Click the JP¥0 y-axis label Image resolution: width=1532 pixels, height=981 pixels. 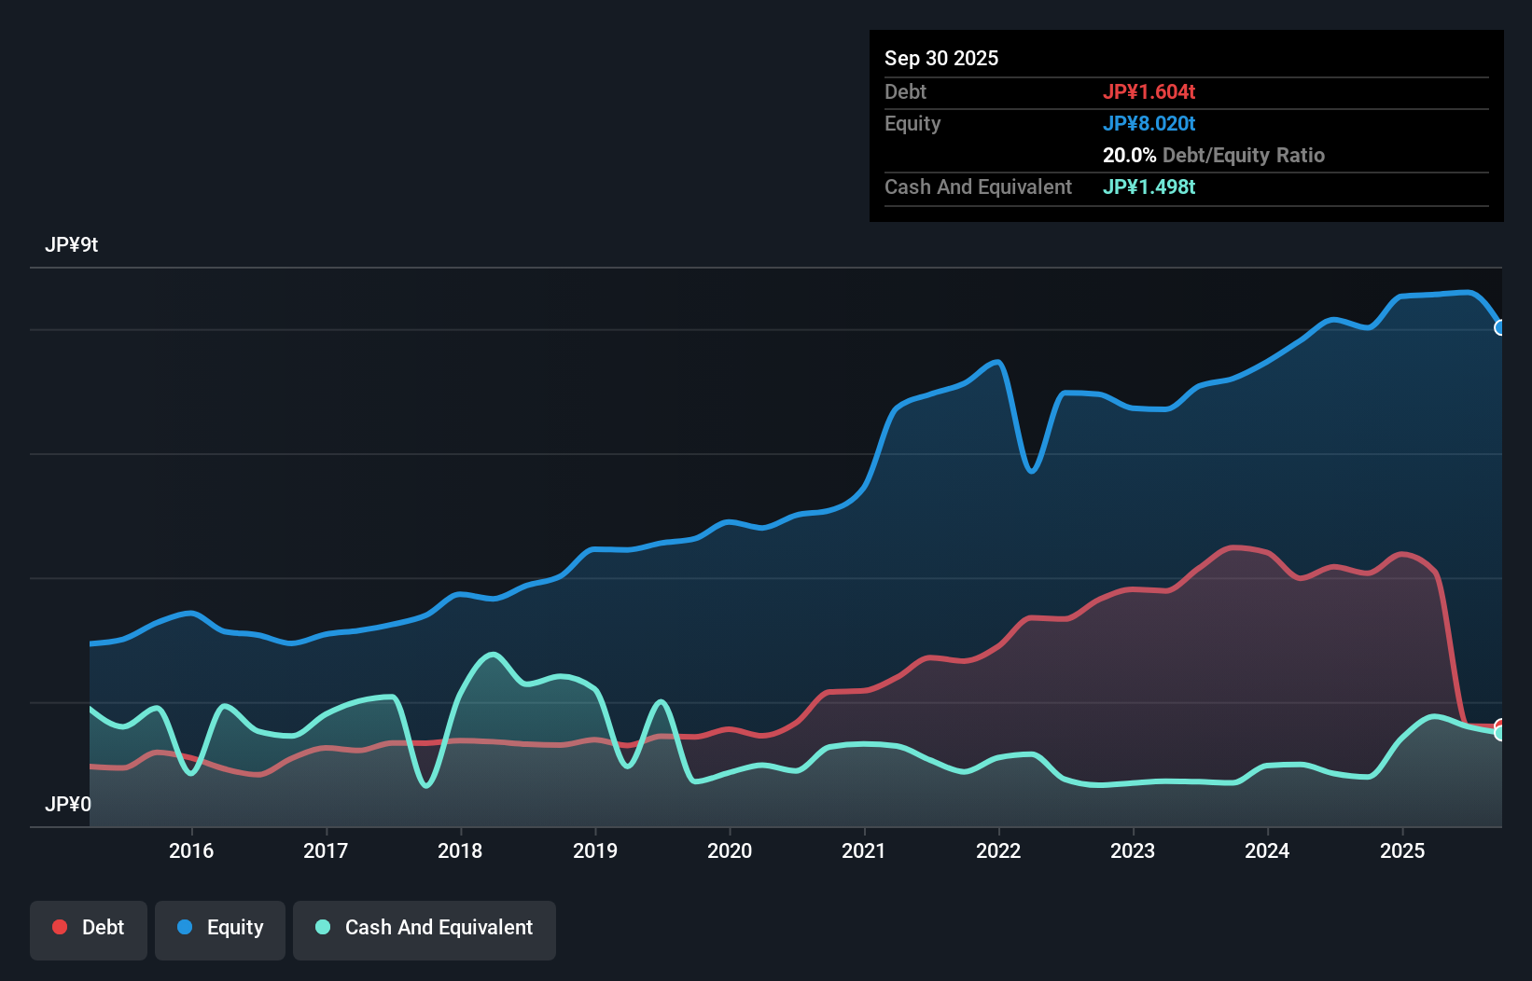(x=68, y=804)
